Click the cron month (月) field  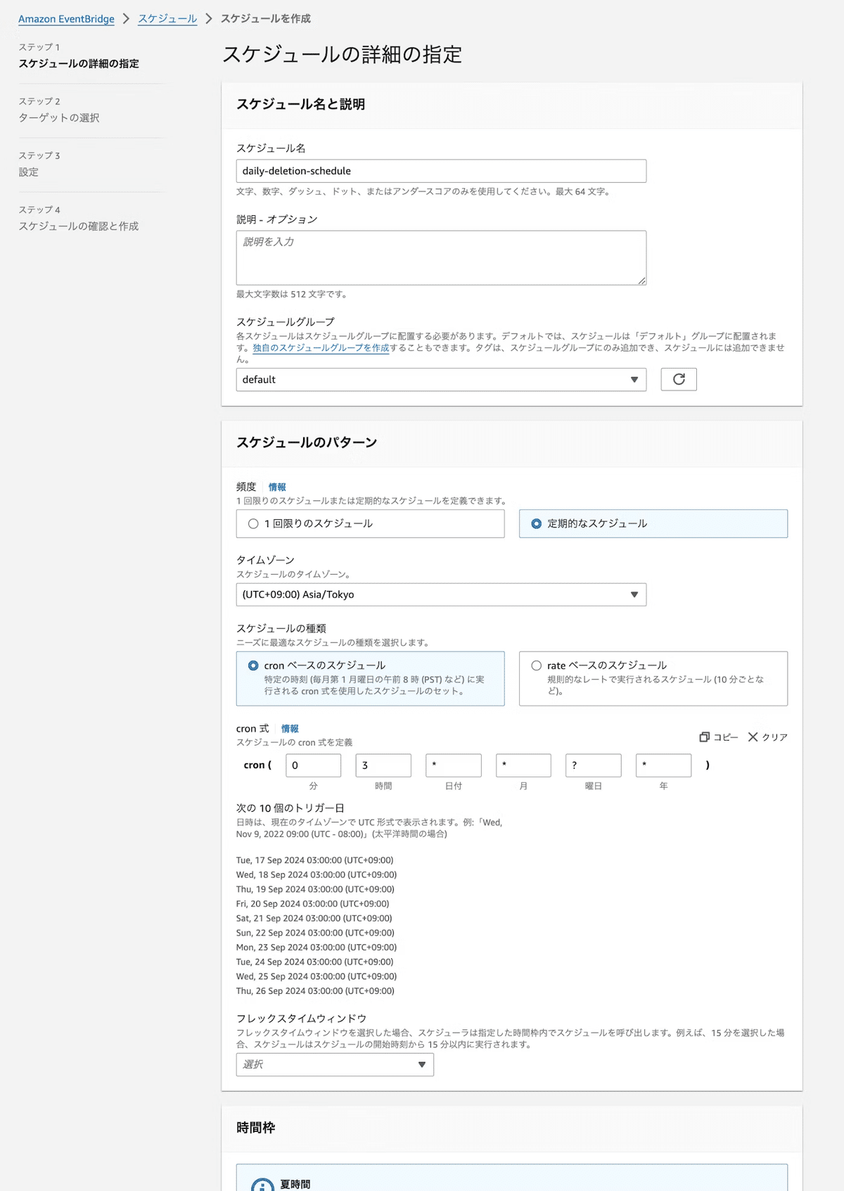523,765
